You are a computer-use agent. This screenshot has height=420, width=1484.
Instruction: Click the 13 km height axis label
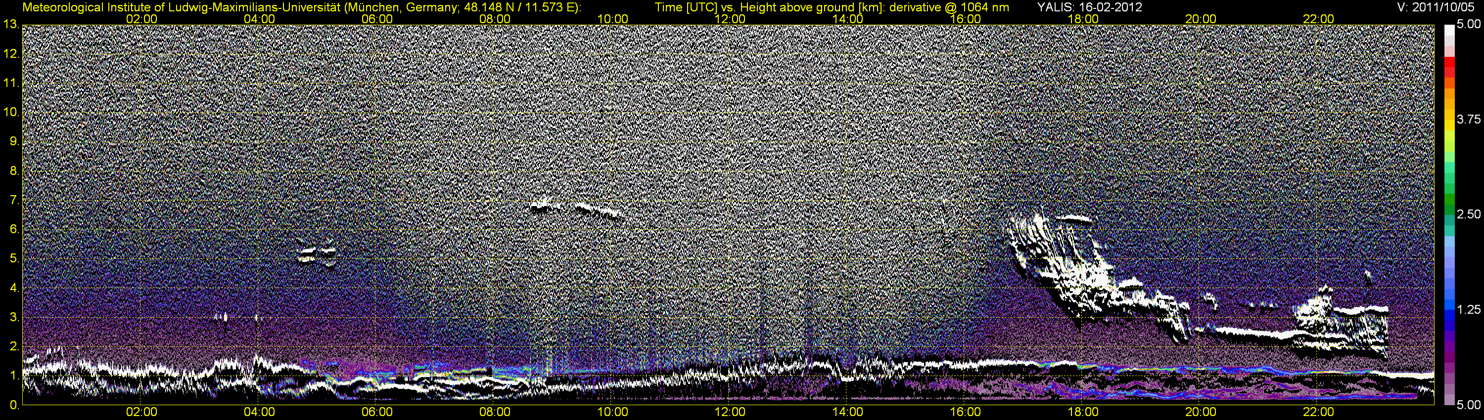coord(11,24)
